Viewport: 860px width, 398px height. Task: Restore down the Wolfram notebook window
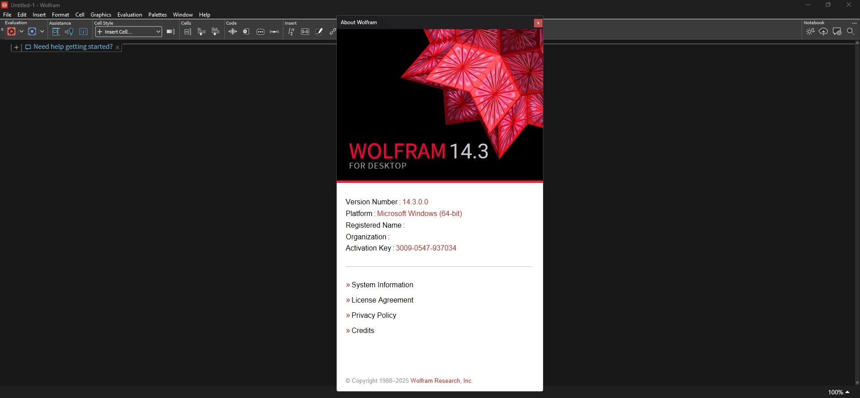pyautogui.click(x=829, y=5)
